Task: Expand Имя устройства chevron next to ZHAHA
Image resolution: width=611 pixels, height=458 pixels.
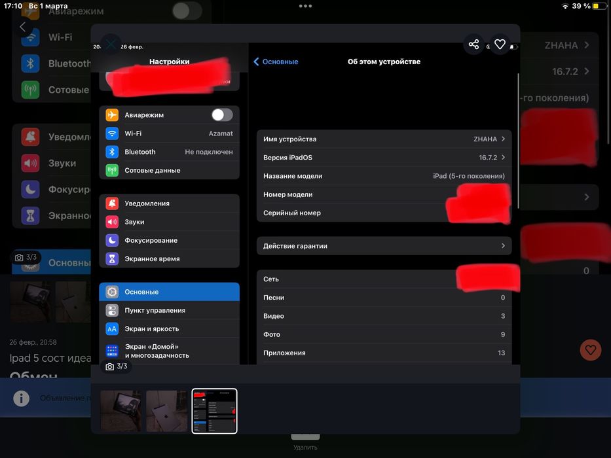Action: click(503, 139)
